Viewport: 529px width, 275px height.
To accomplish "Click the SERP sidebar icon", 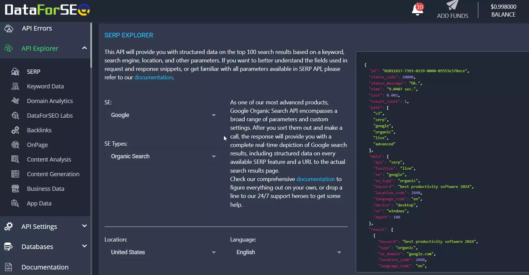I will pyautogui.click(x=15, y=72).
